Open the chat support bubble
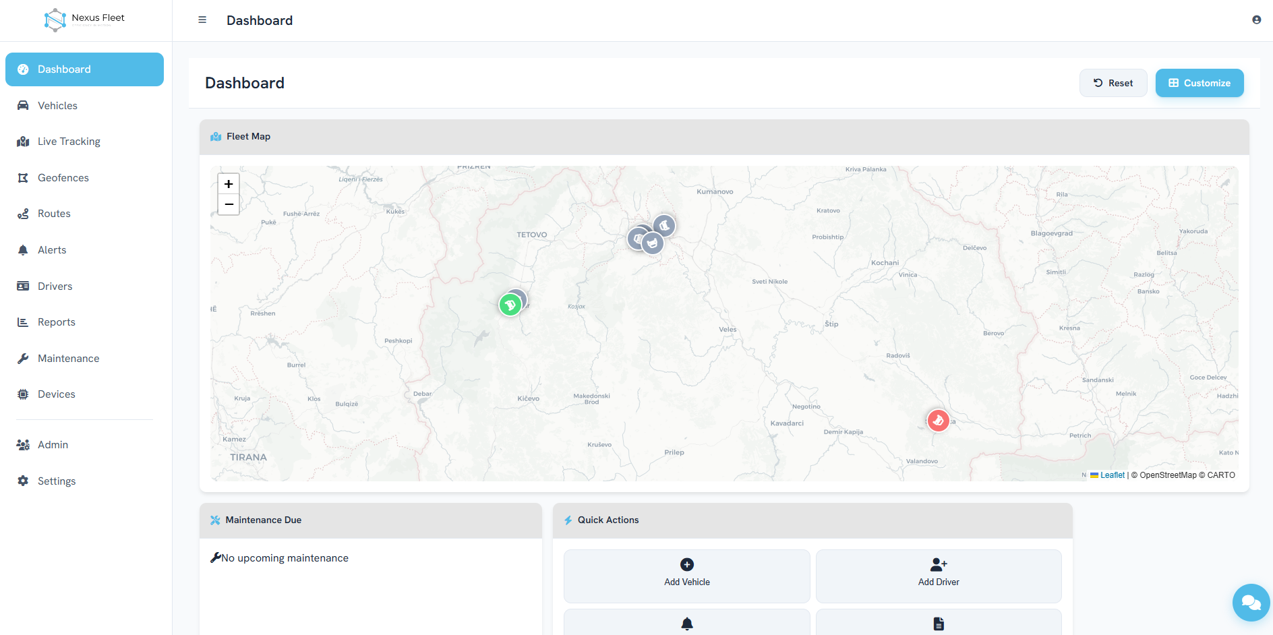This screenshot has height=635, width=1273. (1251, 603)
